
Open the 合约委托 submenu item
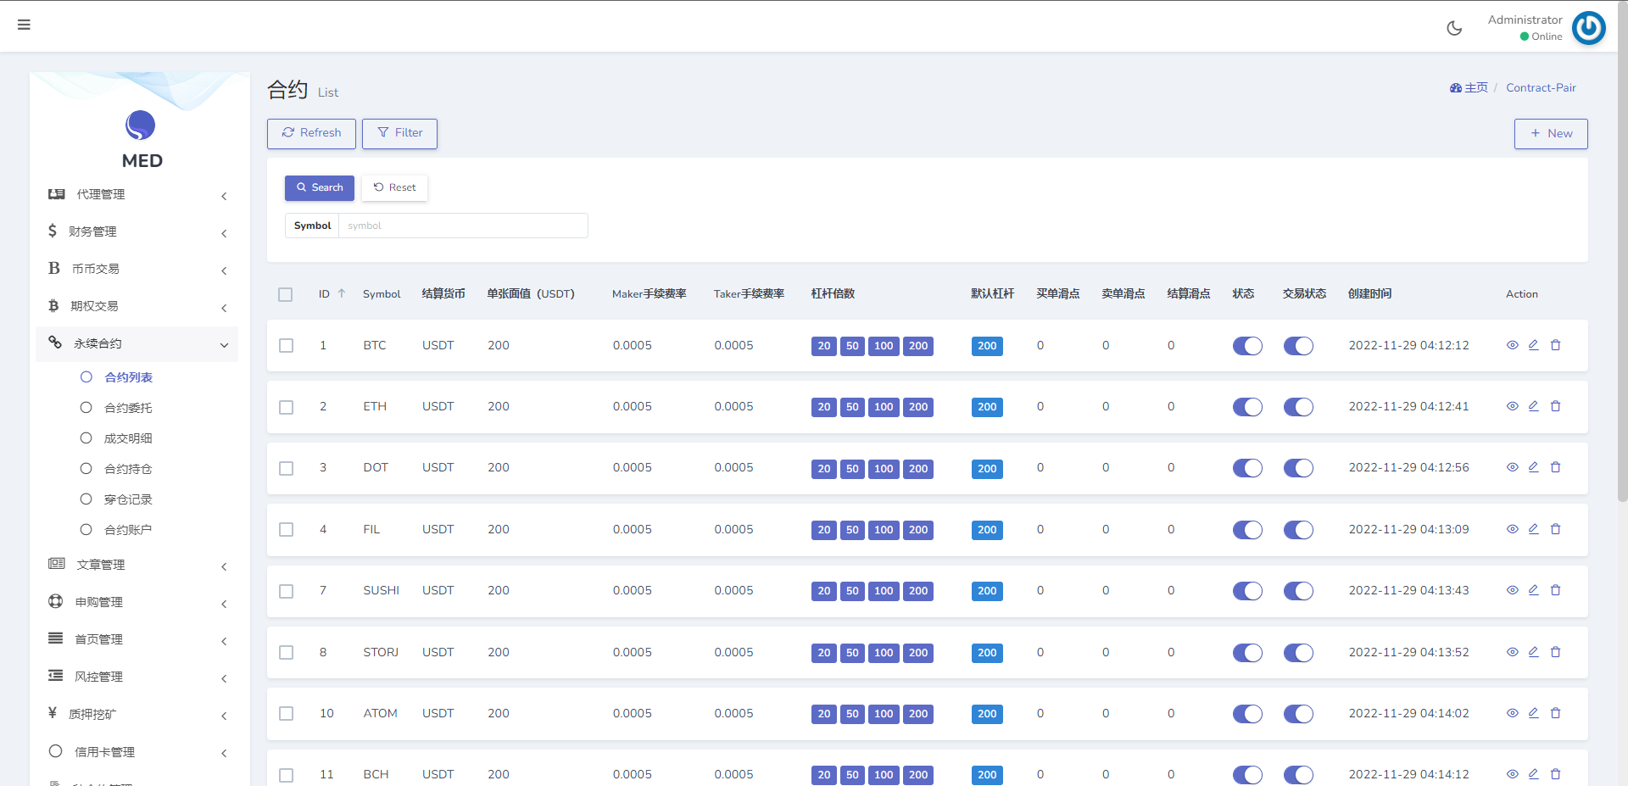coord(128,408)
